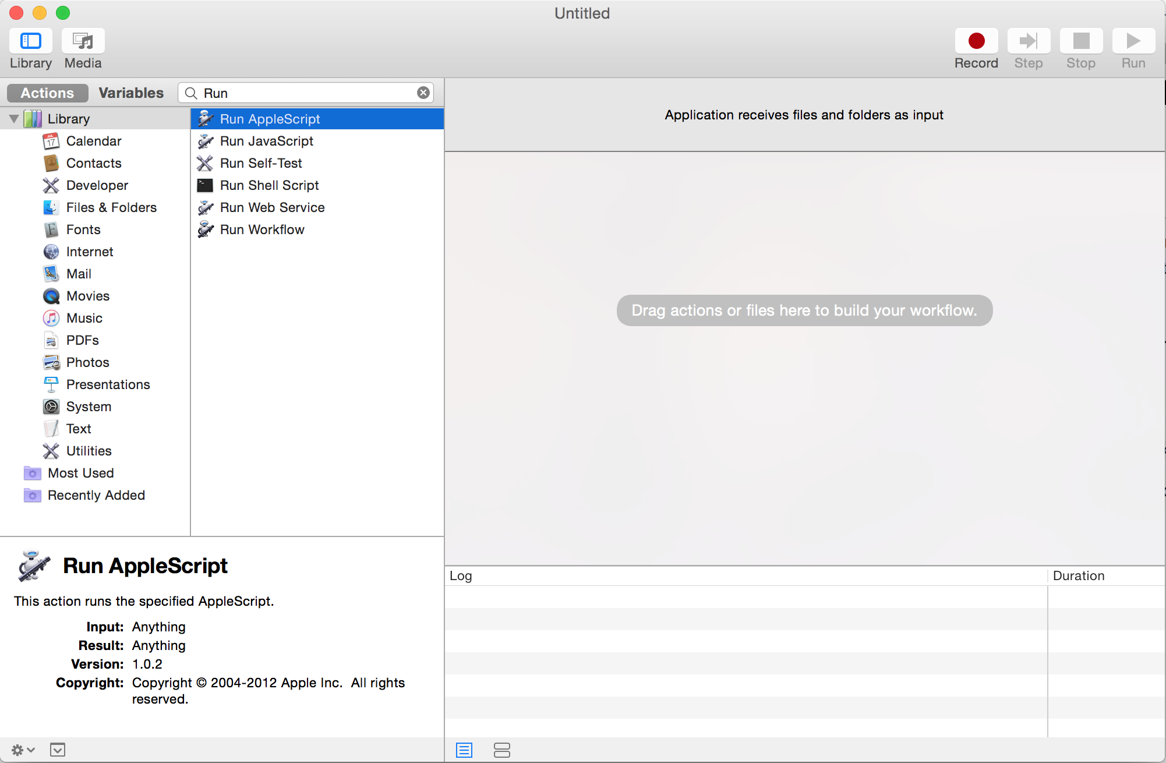
Task: Click the Duration column header
Action: 1078,575
